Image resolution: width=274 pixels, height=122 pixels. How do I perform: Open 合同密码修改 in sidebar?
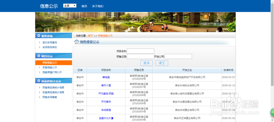(50, 47)
